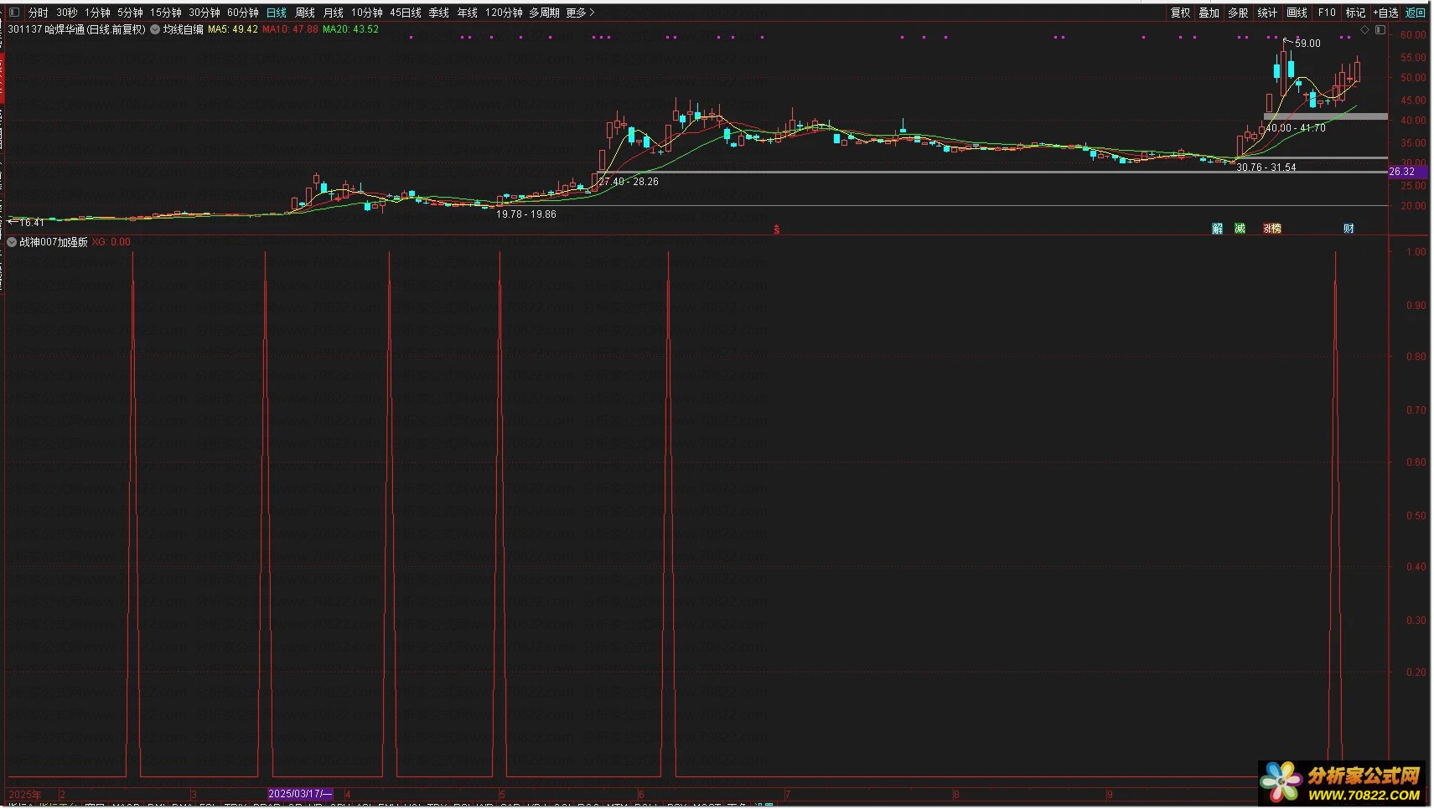Expand the 均线自编 indicator dropdown arrow
The width and height of the screenshot is (1434, 809).
tap(155, 29)
